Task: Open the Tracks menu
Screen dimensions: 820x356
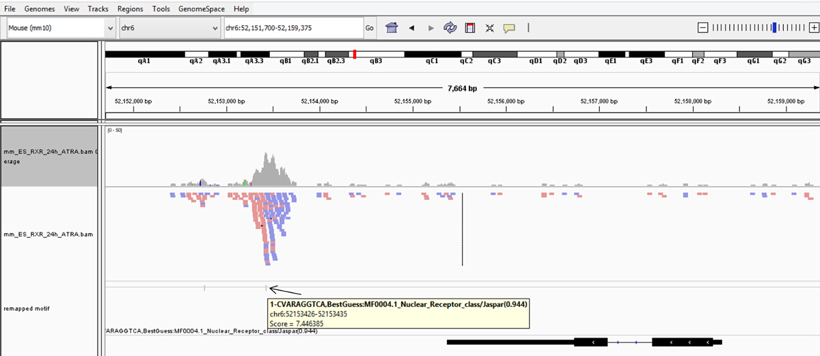Action: [98, 9]
